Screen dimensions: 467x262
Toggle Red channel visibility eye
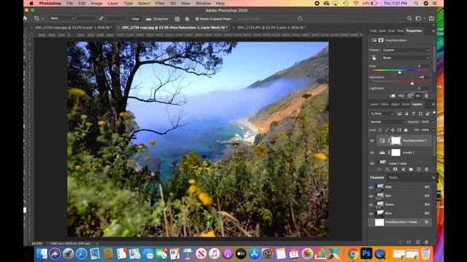click(x=371, y=196)
